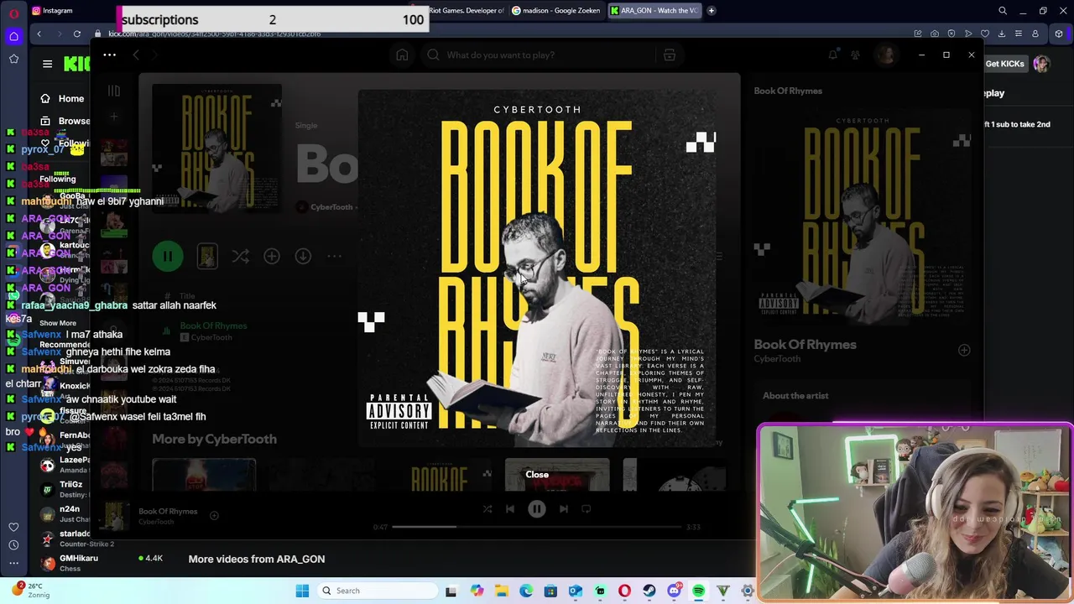Screen dimensions: 1074x604
Task: Select the ARA_GON Kick browser tab
Action: (x=654, y=11)
